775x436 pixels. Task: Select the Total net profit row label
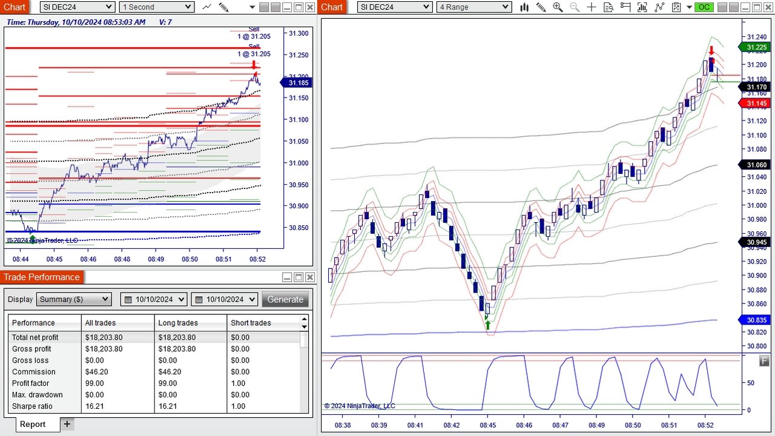(35, 337)
